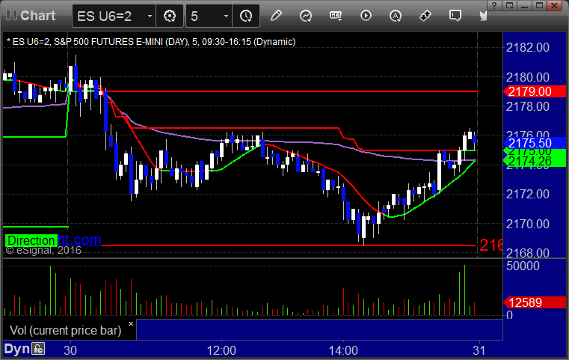Click the Vol (current price bar) label
This screenshot has height=360, width=569.
pyautogui.click(x=66, y=330)
